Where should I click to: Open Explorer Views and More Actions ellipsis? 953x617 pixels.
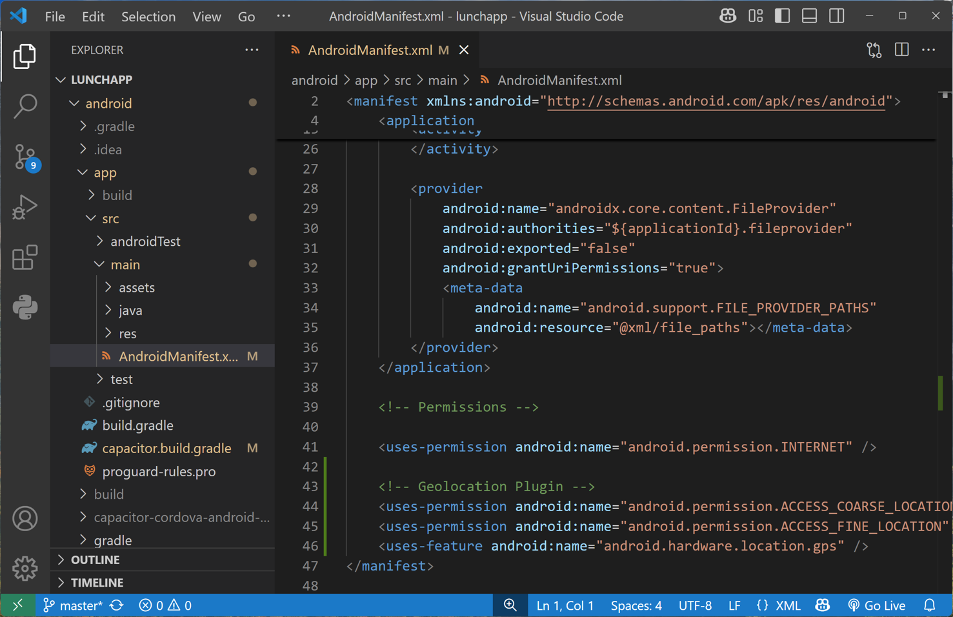(x=252, y=50)
